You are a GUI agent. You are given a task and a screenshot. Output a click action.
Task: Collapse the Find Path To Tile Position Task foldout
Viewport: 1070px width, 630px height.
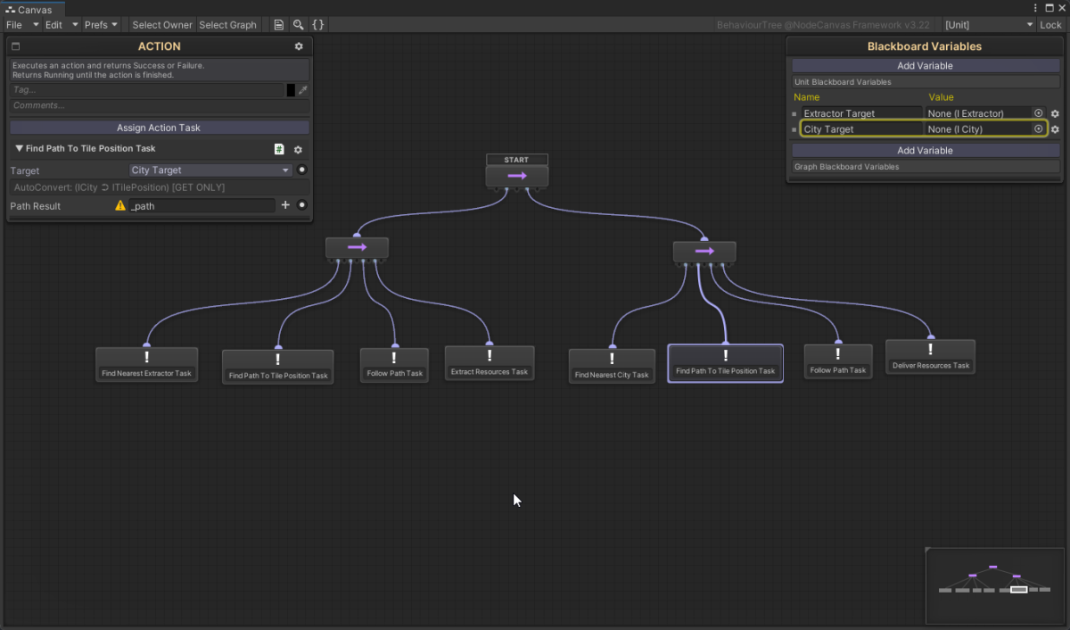(20, 149)
